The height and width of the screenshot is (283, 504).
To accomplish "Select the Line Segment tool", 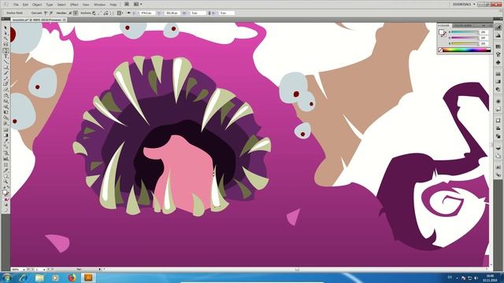I will point(6,61).
